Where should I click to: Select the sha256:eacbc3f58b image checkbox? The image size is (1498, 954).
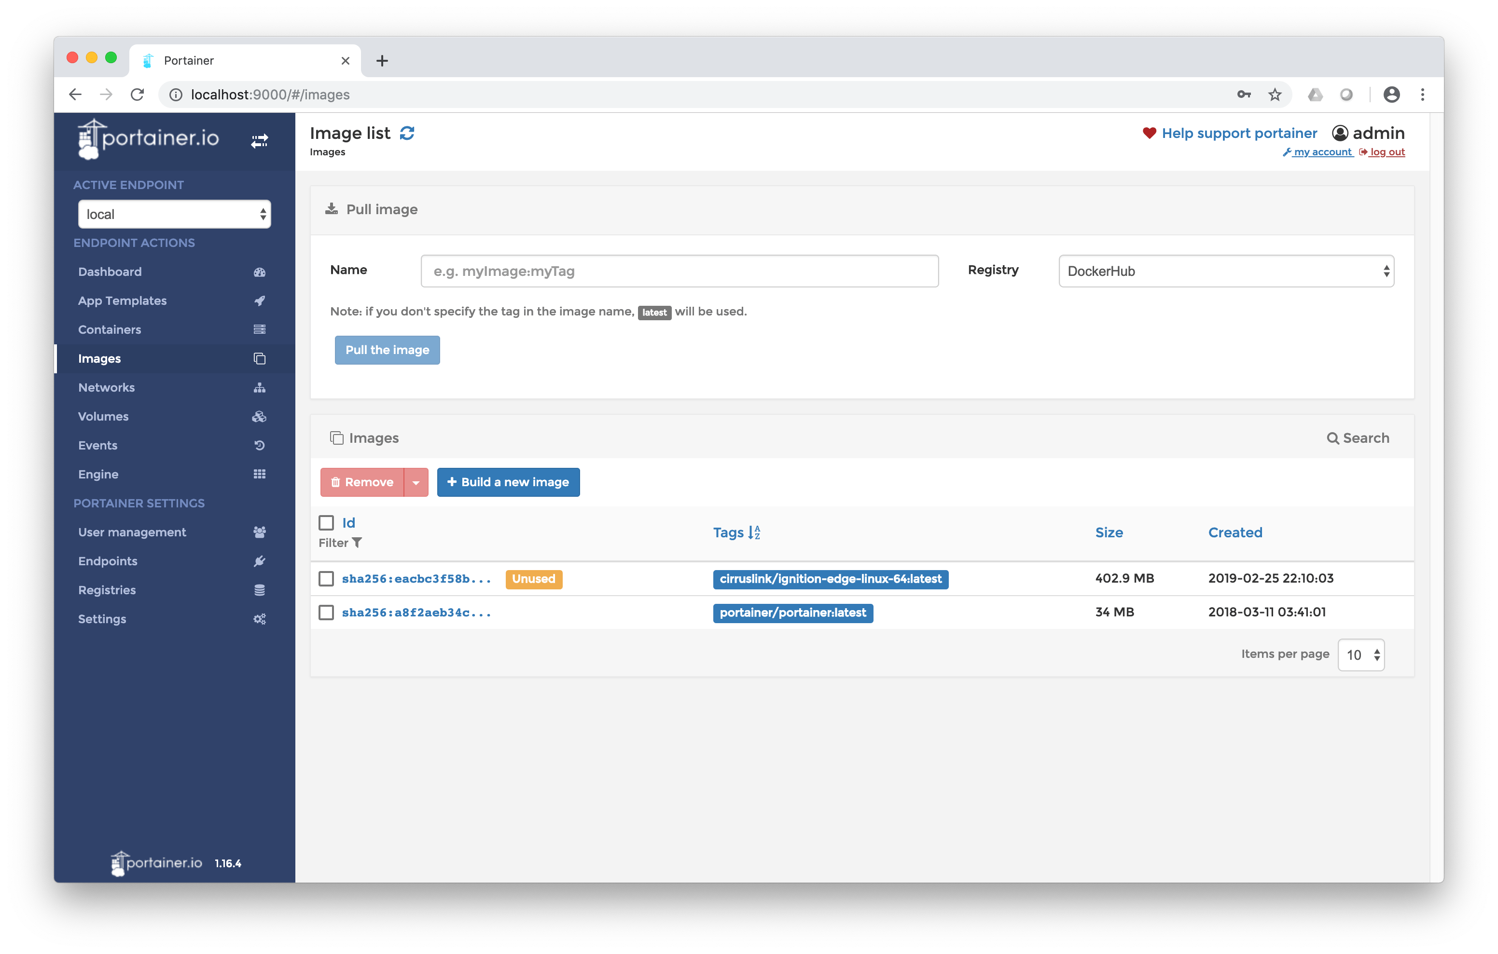[327, 578]
